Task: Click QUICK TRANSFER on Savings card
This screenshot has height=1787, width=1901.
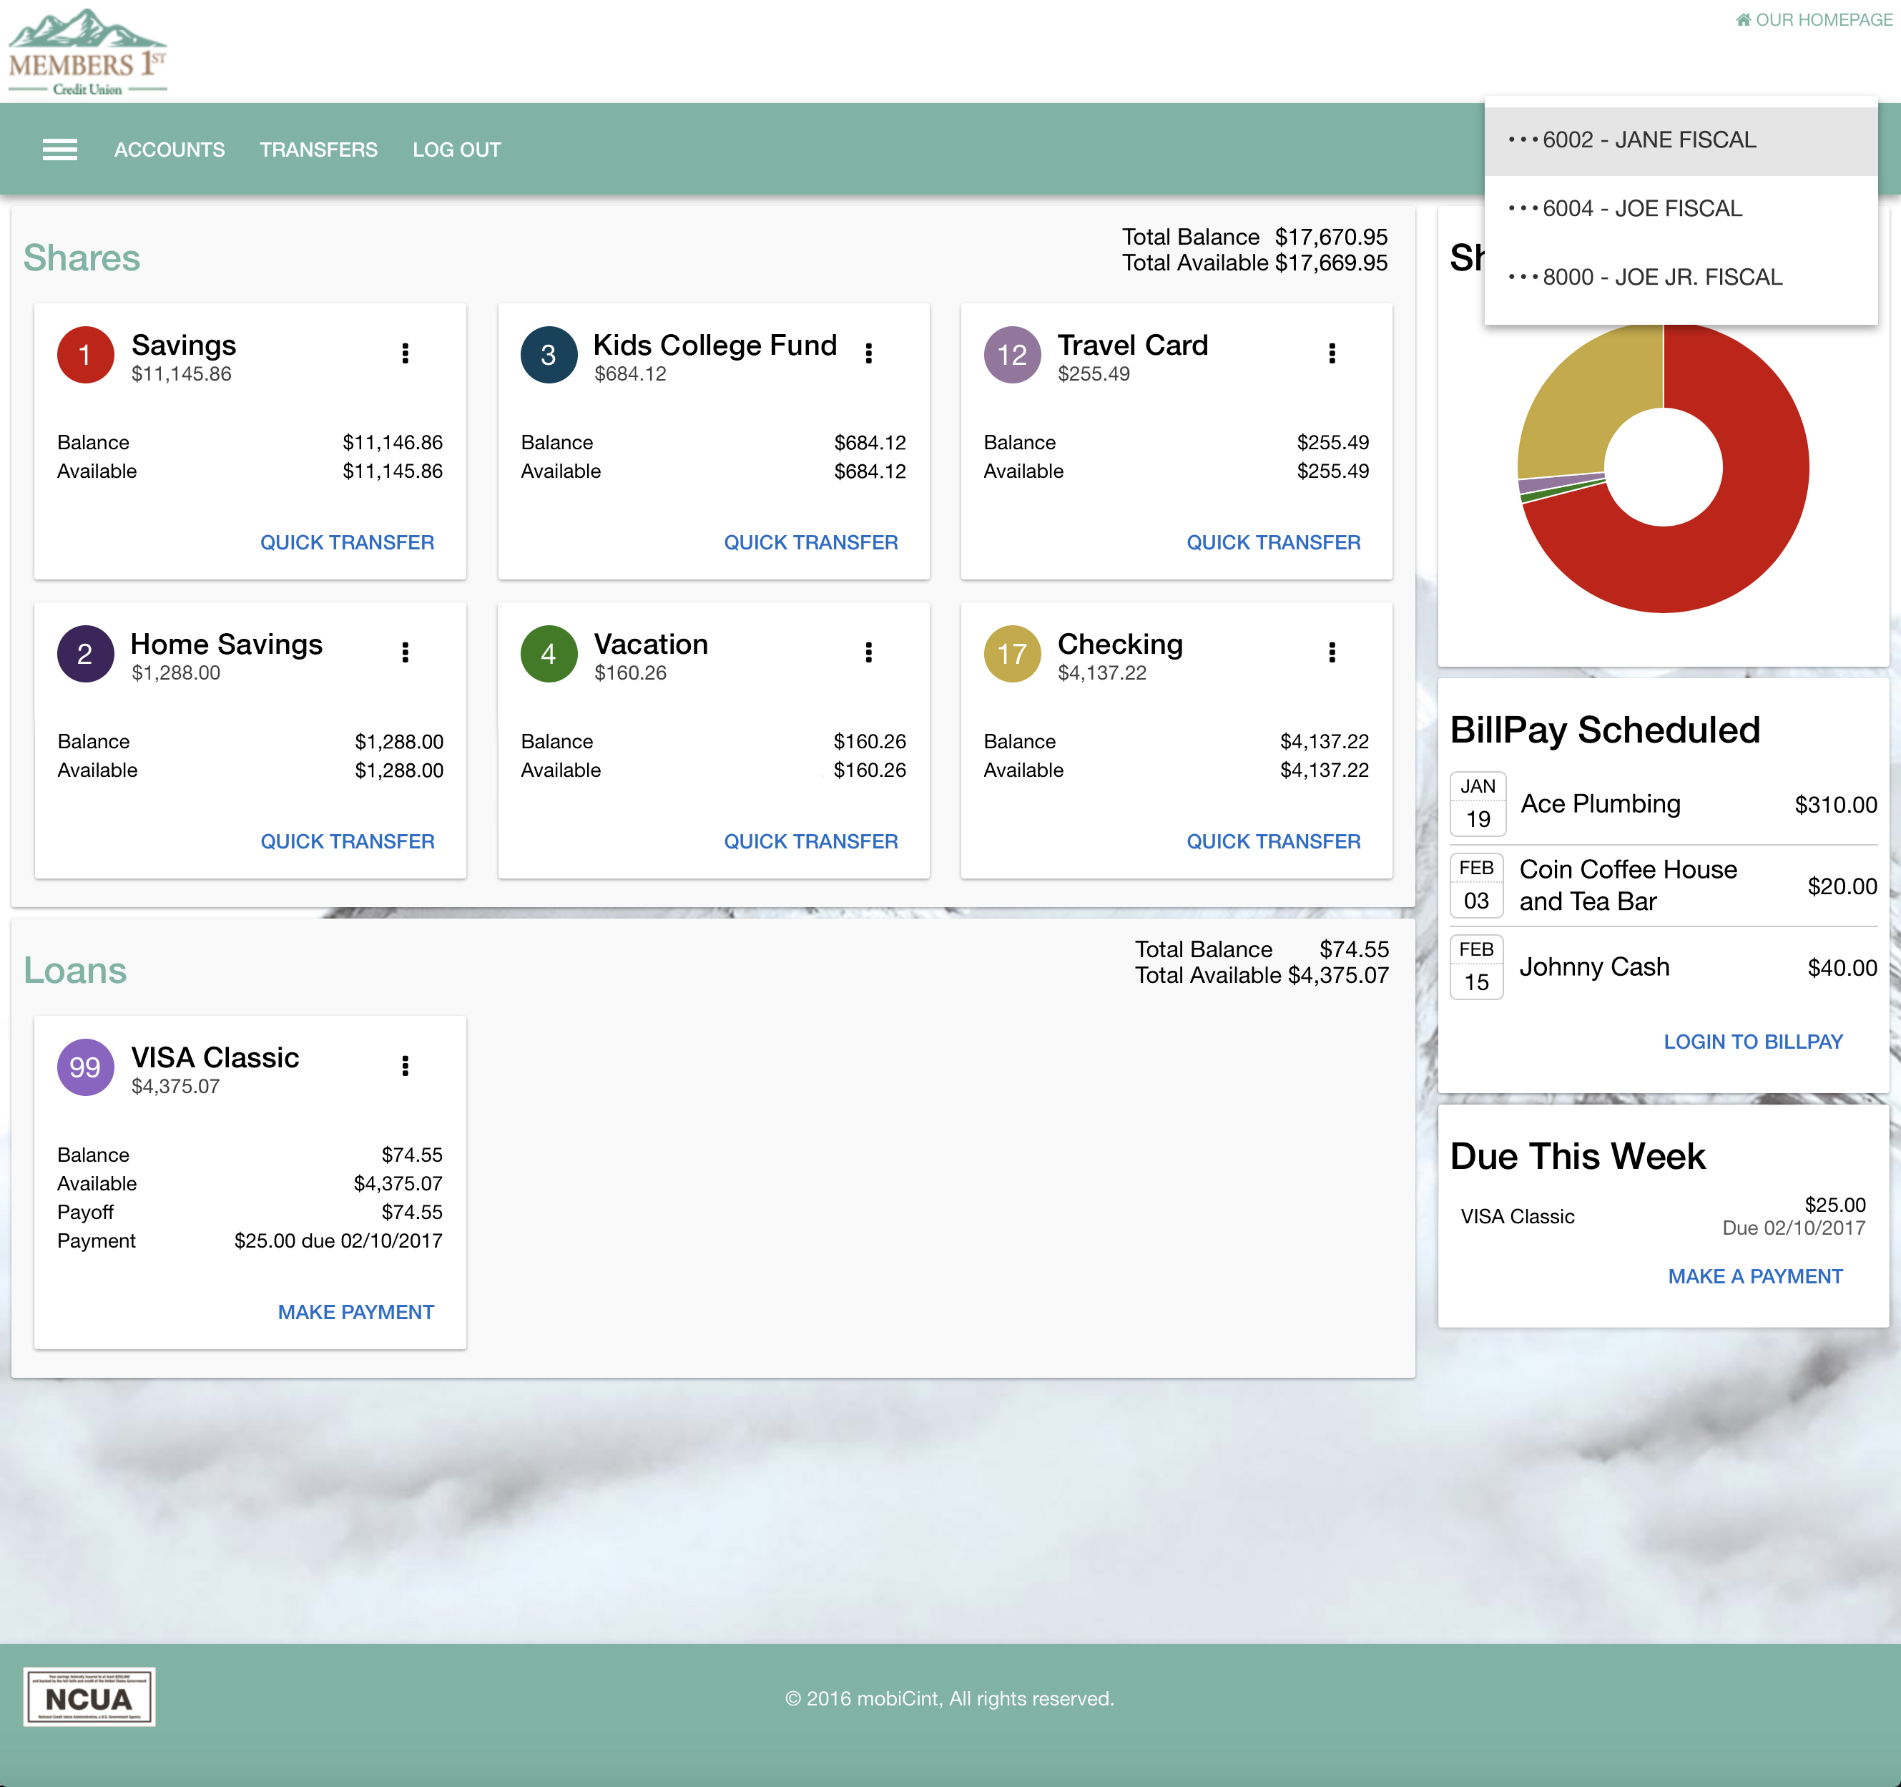Action: [347, 542]
